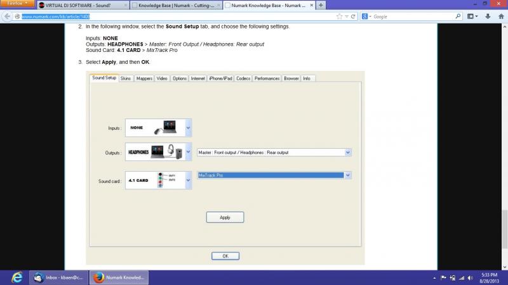Launch Internet Explorer from the taskbar
Viewport: 508px width, 285px height.
pyautogui.click(x=16, y=277)
